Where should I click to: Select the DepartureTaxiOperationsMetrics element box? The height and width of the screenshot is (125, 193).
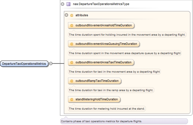24,64
